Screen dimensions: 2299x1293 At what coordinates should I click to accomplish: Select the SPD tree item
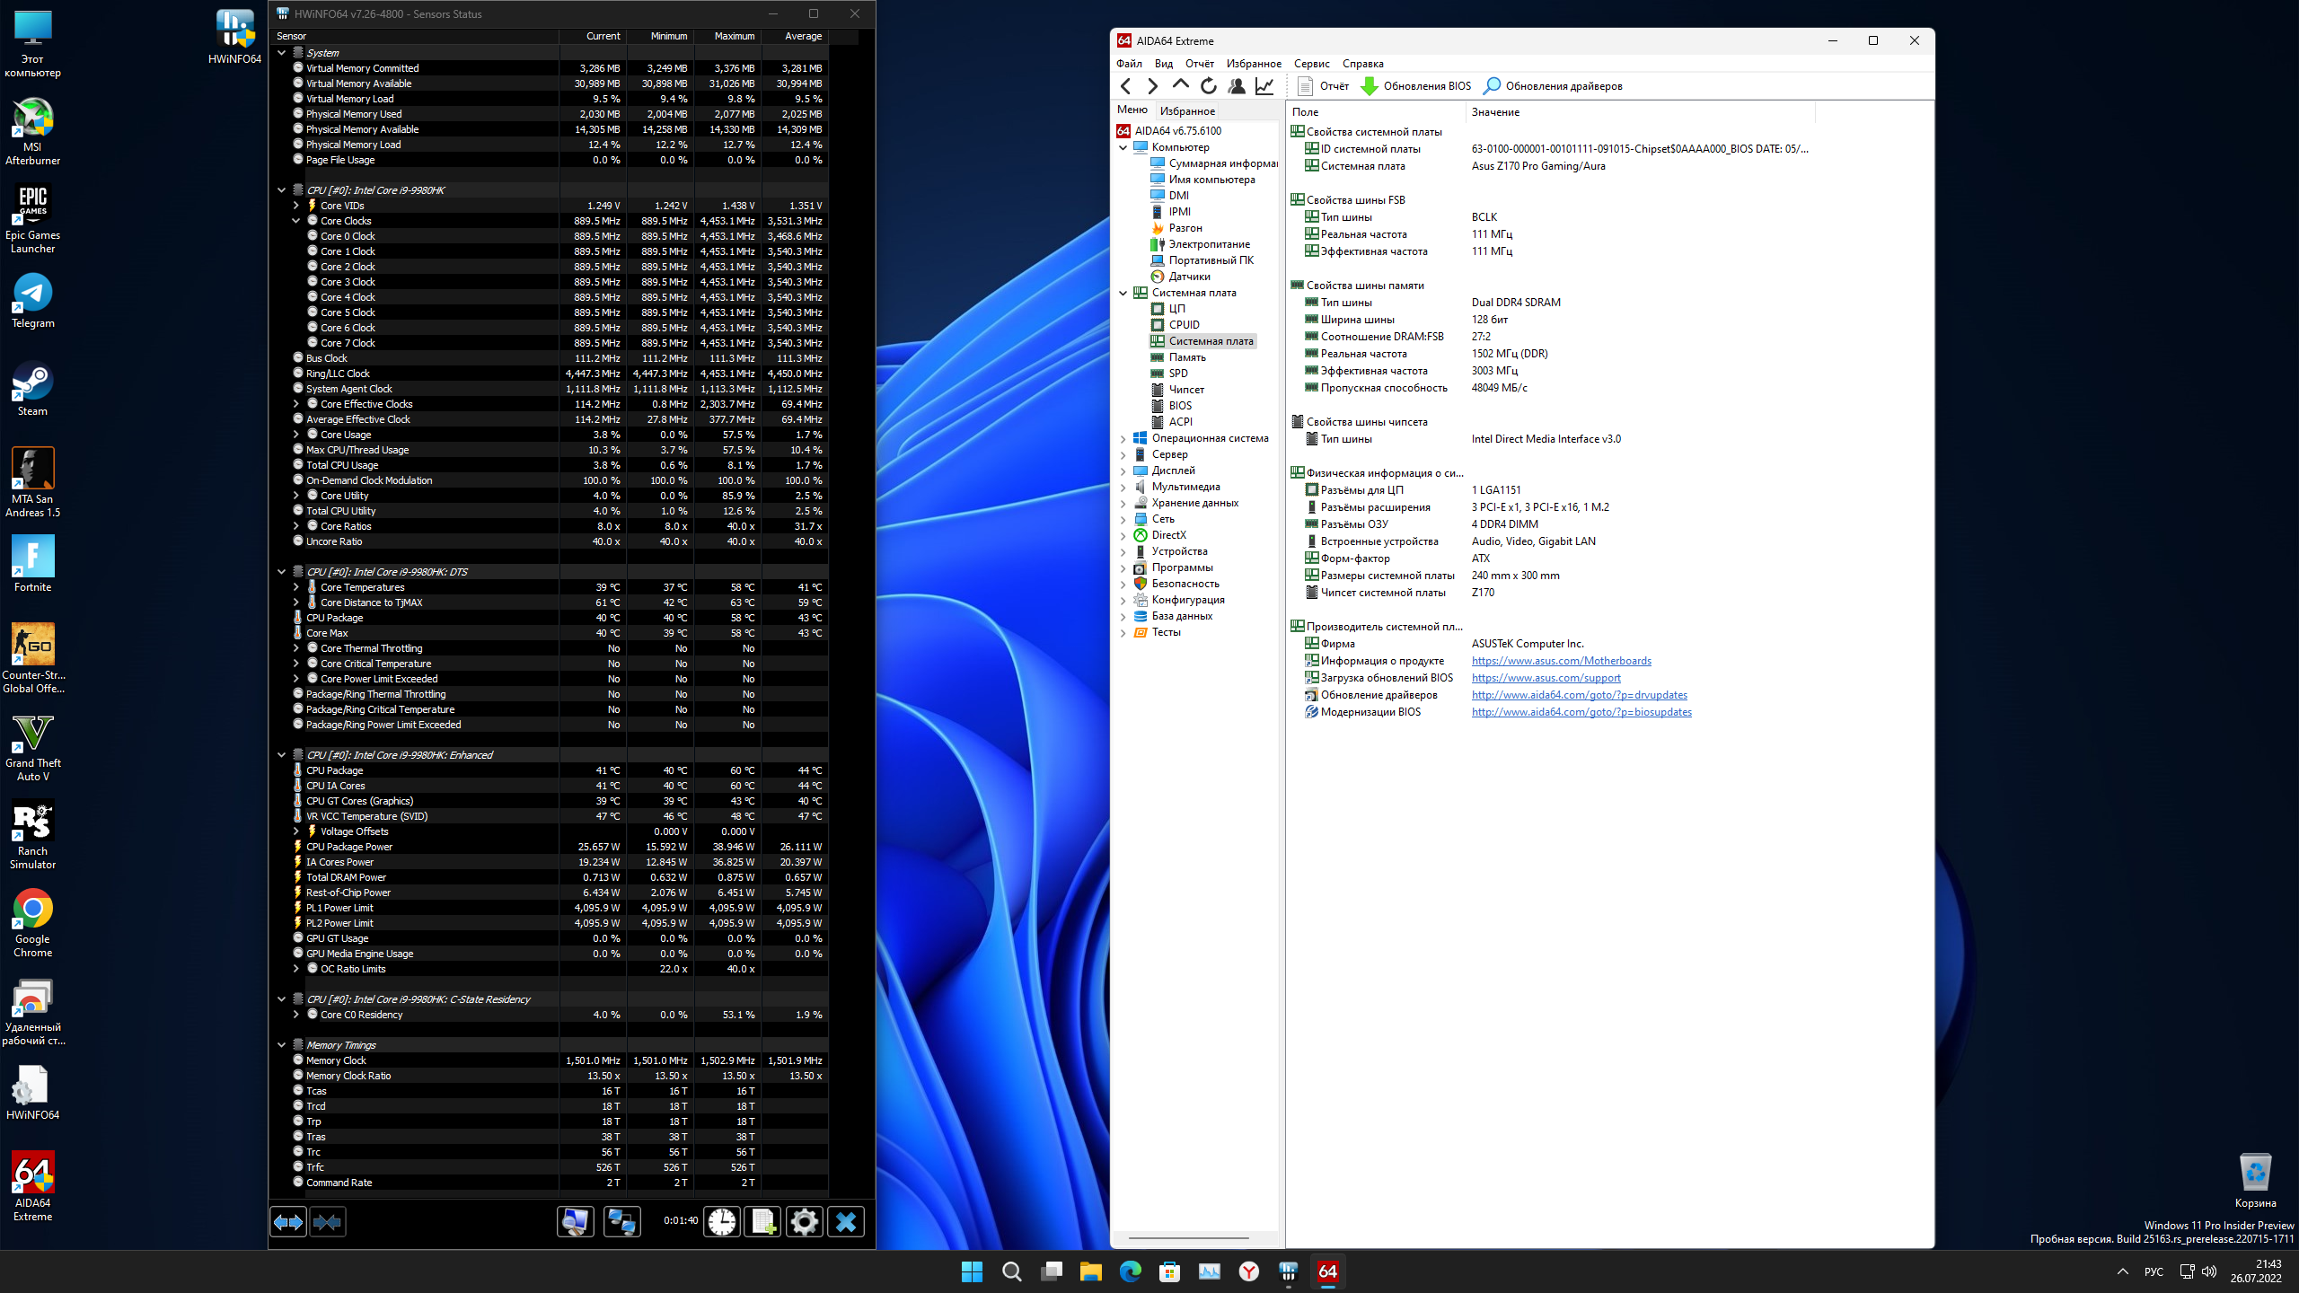[x=1178, y=374]
